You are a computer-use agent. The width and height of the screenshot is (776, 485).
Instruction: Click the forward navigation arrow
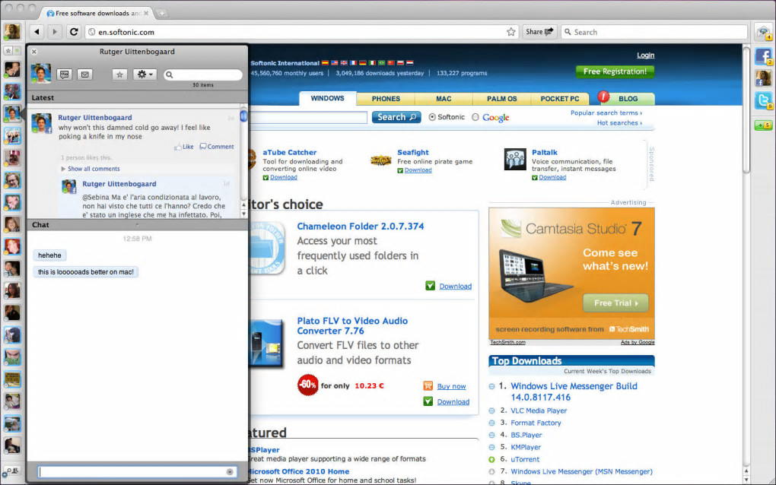55,32
